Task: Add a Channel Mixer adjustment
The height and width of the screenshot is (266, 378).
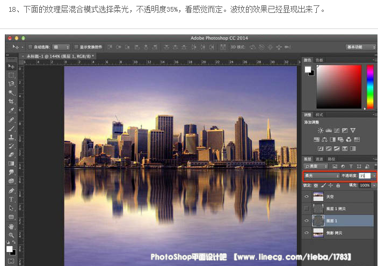Action: 348,140
